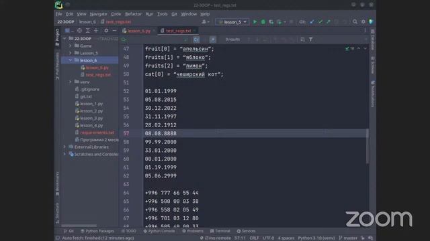
Task: Open the TODO tool window
Action: pos(128,231)
